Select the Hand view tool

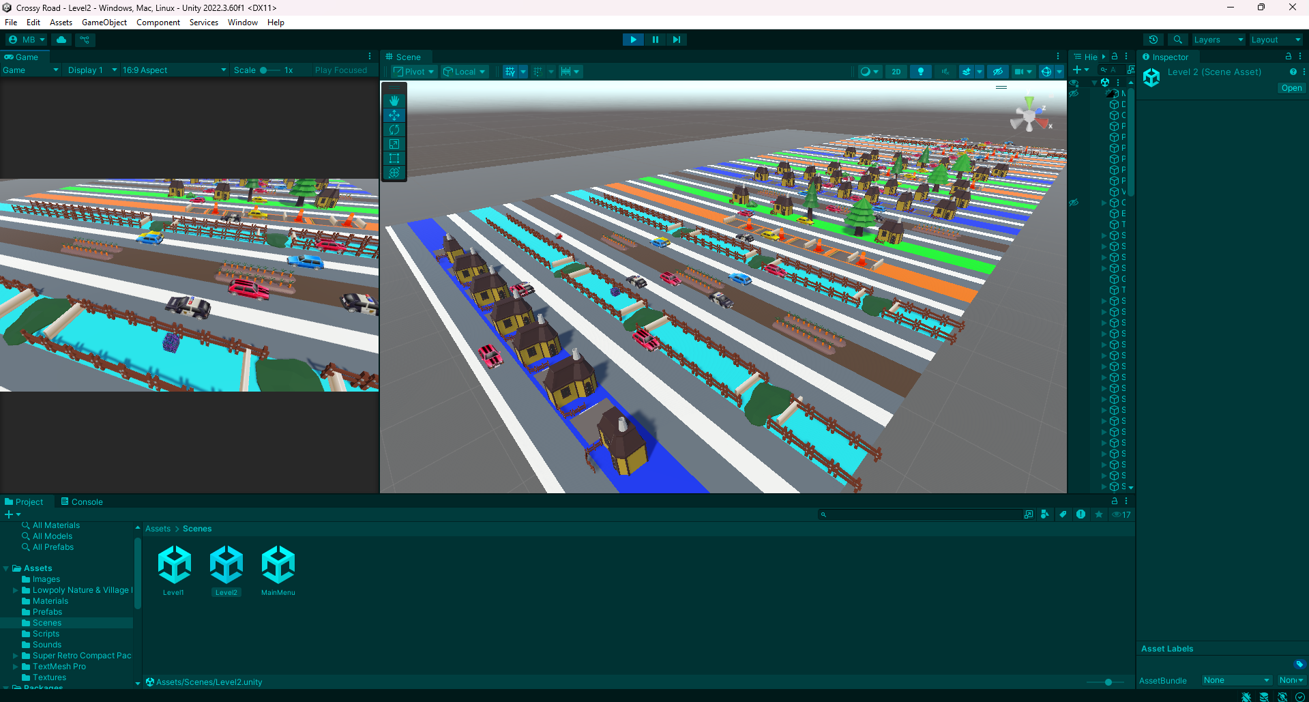394,101
